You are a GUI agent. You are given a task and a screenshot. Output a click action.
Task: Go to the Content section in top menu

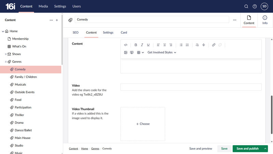(26, 6)
